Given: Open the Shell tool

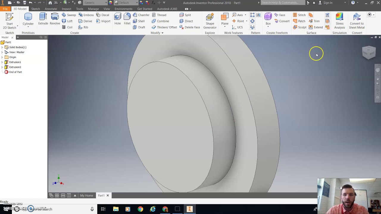Looking at the screenshot, I should click(x=139, y=21).
